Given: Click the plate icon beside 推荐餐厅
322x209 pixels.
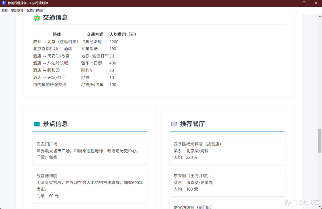Looking at the screenshot, I should pyautogui.click(x=174, y=124).
